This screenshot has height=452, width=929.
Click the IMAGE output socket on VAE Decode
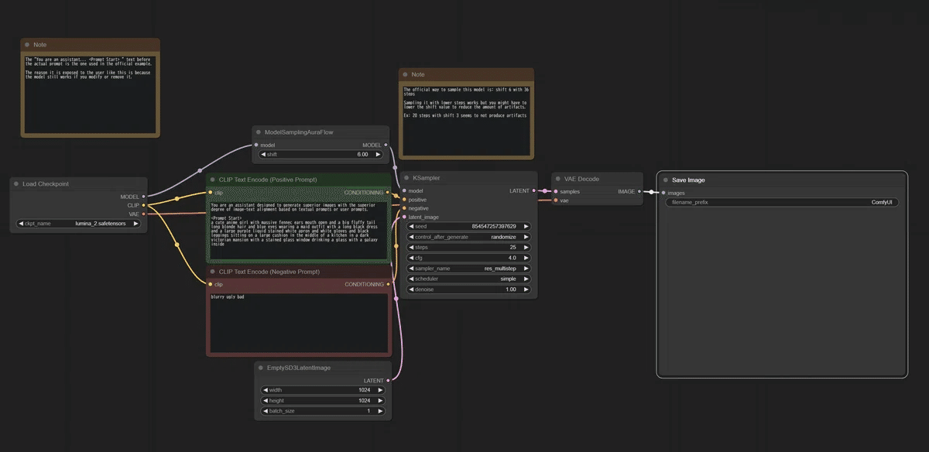click(639, 191)
